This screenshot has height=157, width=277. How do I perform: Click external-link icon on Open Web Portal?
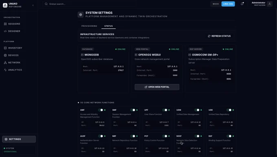146,87
